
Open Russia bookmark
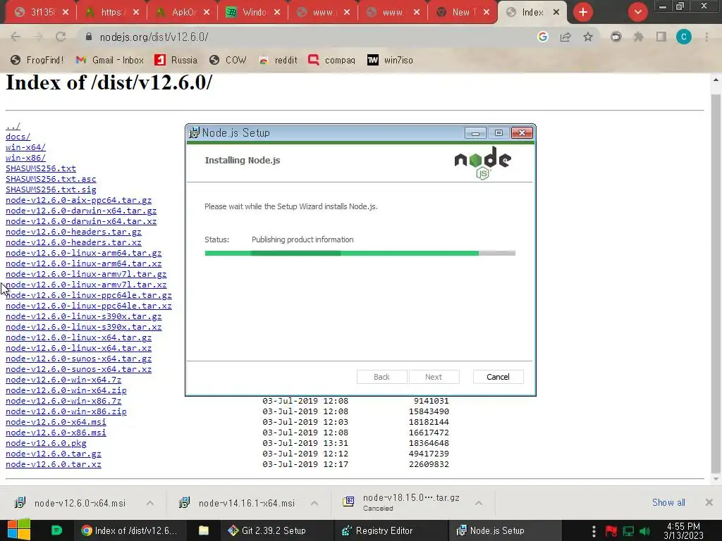coord(176,61)
